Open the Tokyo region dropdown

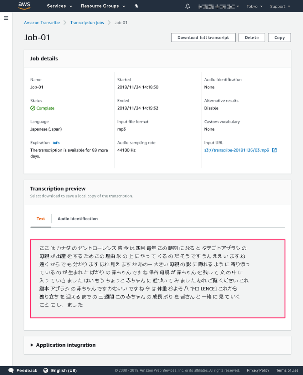pos(254,6)
